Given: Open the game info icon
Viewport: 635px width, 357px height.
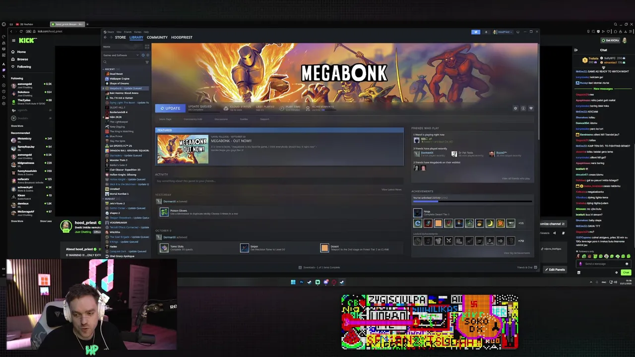Looking at the screenshot, I should point(523,108).
